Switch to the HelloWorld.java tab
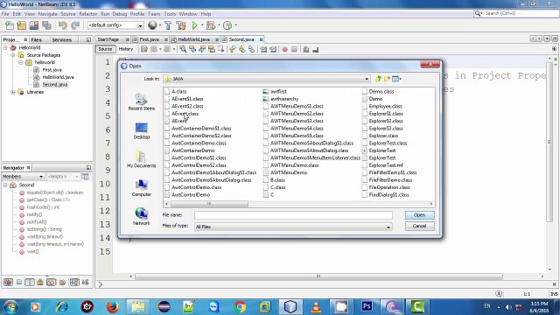The width and height of the screenshot is (560, 315). click(x=194, y=39)
